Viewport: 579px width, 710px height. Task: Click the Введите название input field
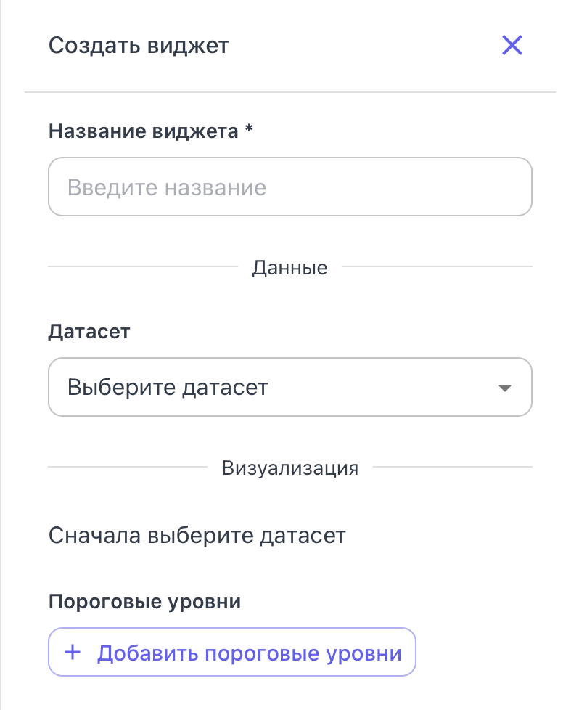(x=289, y=187)
